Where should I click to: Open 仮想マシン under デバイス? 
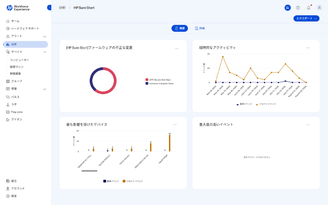coord(17,67)
